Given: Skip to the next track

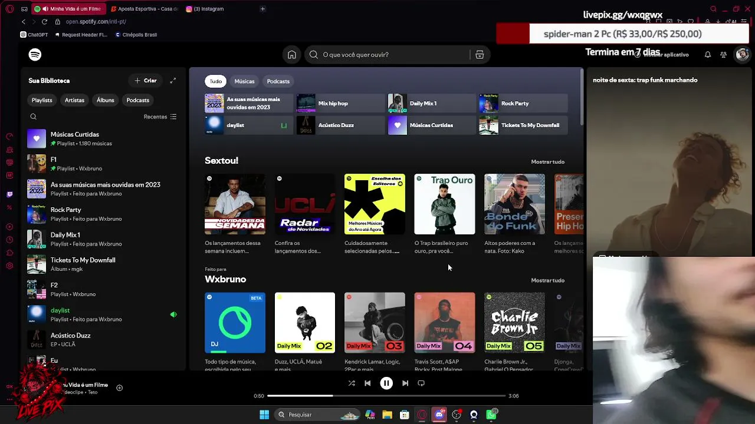Looking at the screenshot, I should tap(405, 383).
